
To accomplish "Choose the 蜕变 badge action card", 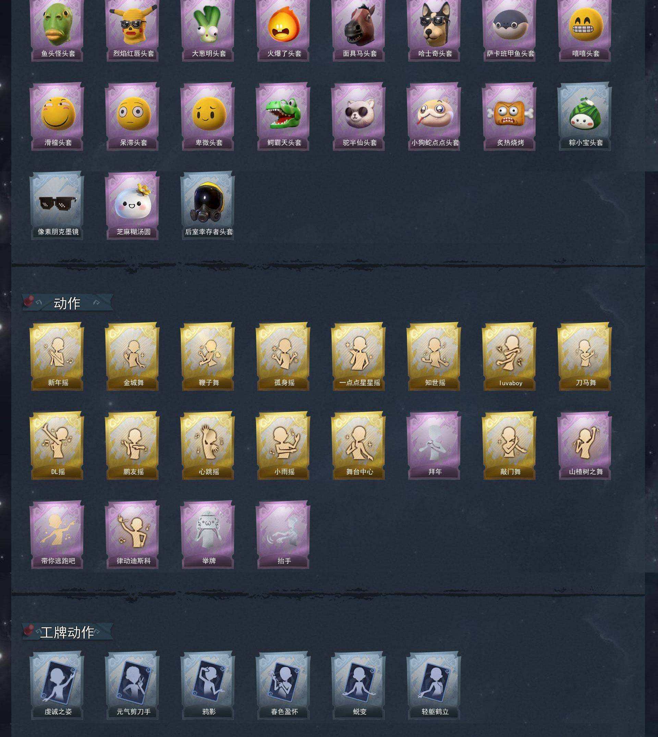I will (x=359, y=686).
